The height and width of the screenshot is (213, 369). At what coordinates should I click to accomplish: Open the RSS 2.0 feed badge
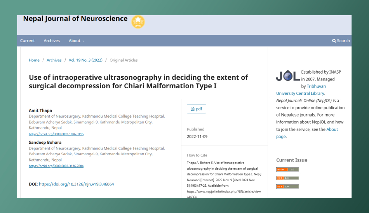point(287,178)
